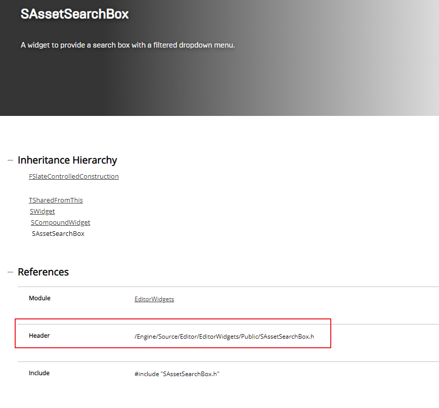Click the SAssetSearchBox page title

click(74, 14)
